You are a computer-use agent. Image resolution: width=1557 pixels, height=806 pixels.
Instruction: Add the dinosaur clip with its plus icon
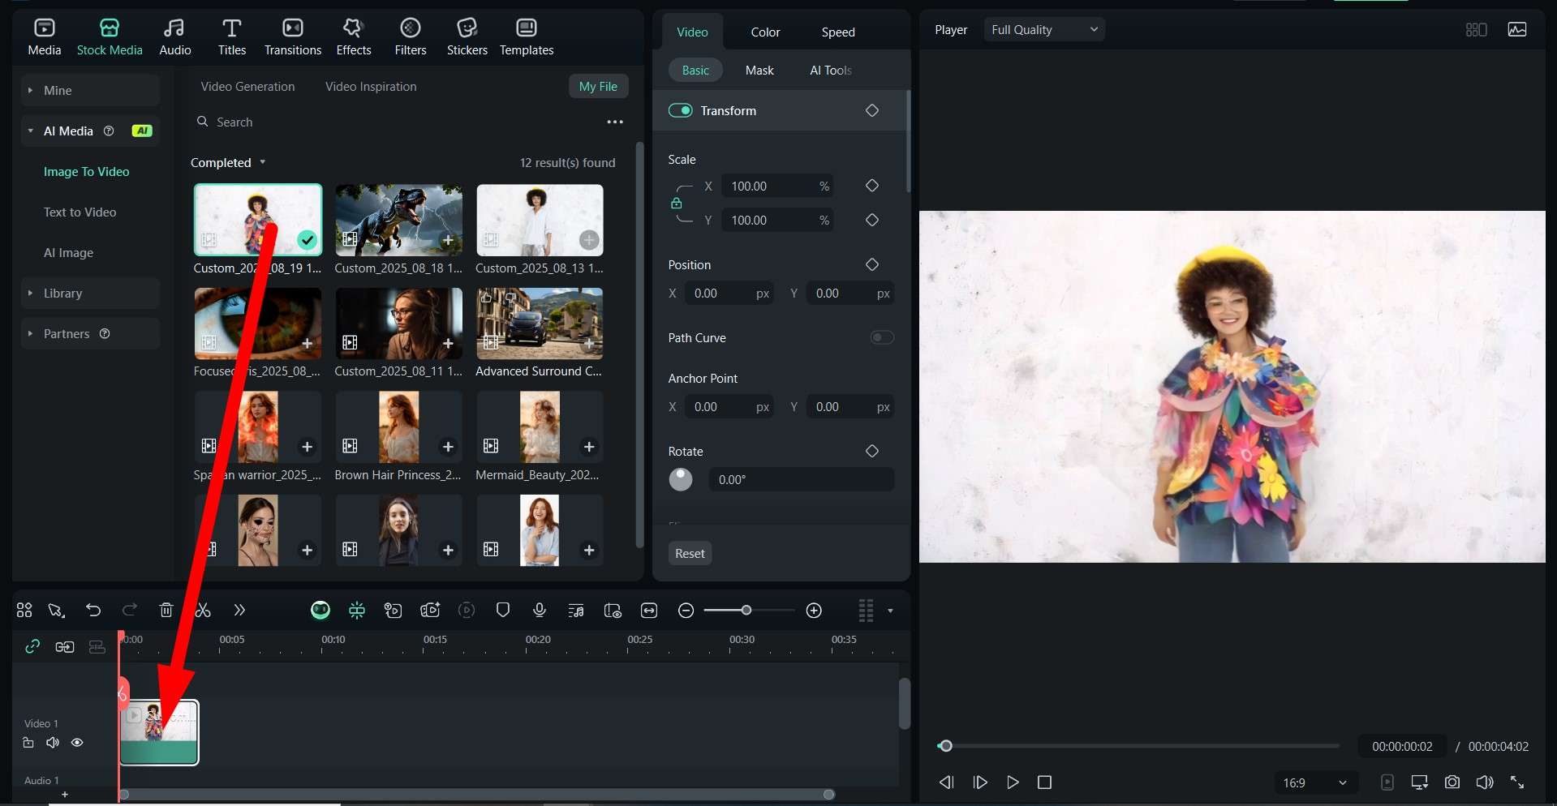click(448, 240)
